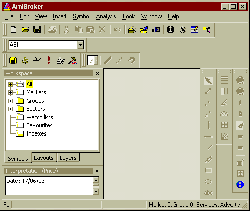This screenshot has width=250, height=211.
Task: Click the Market 0, Group 0 status text
Action: 194,205
